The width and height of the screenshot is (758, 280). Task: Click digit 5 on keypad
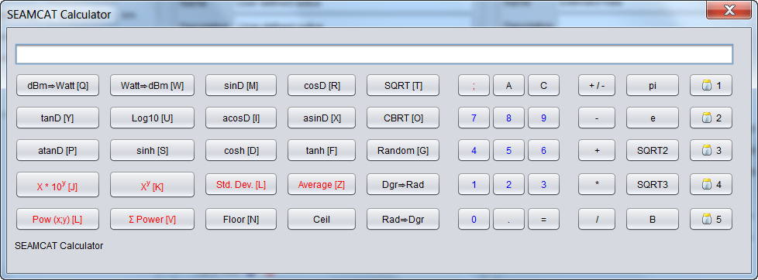pyautogui.click(x=508, y=150)
